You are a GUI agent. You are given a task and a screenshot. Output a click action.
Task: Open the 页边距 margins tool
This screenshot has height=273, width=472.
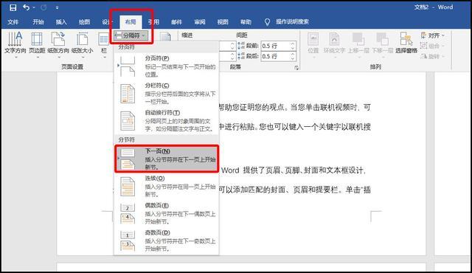[37, 44]
